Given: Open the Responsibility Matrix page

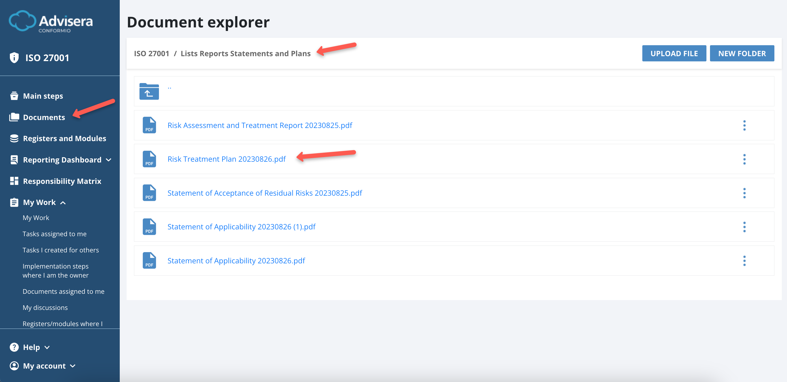Looking at the screenshot, I should tap(62, 181).
